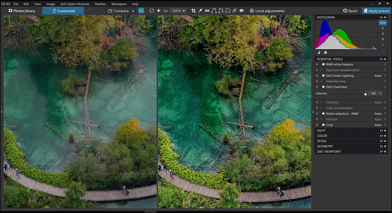Toggle DxO Smart Lighting on/off
This screenshot has width=392, height=213.
[x=323, y=76]
